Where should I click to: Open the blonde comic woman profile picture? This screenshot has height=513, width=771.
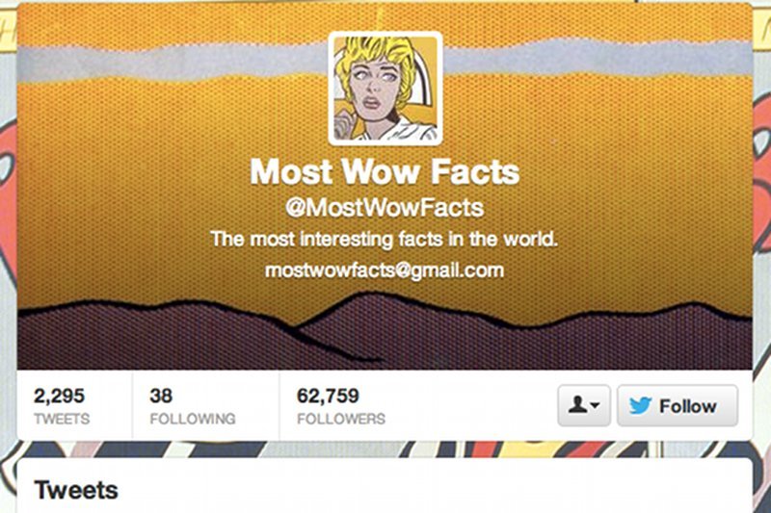(x=385, y=89)
